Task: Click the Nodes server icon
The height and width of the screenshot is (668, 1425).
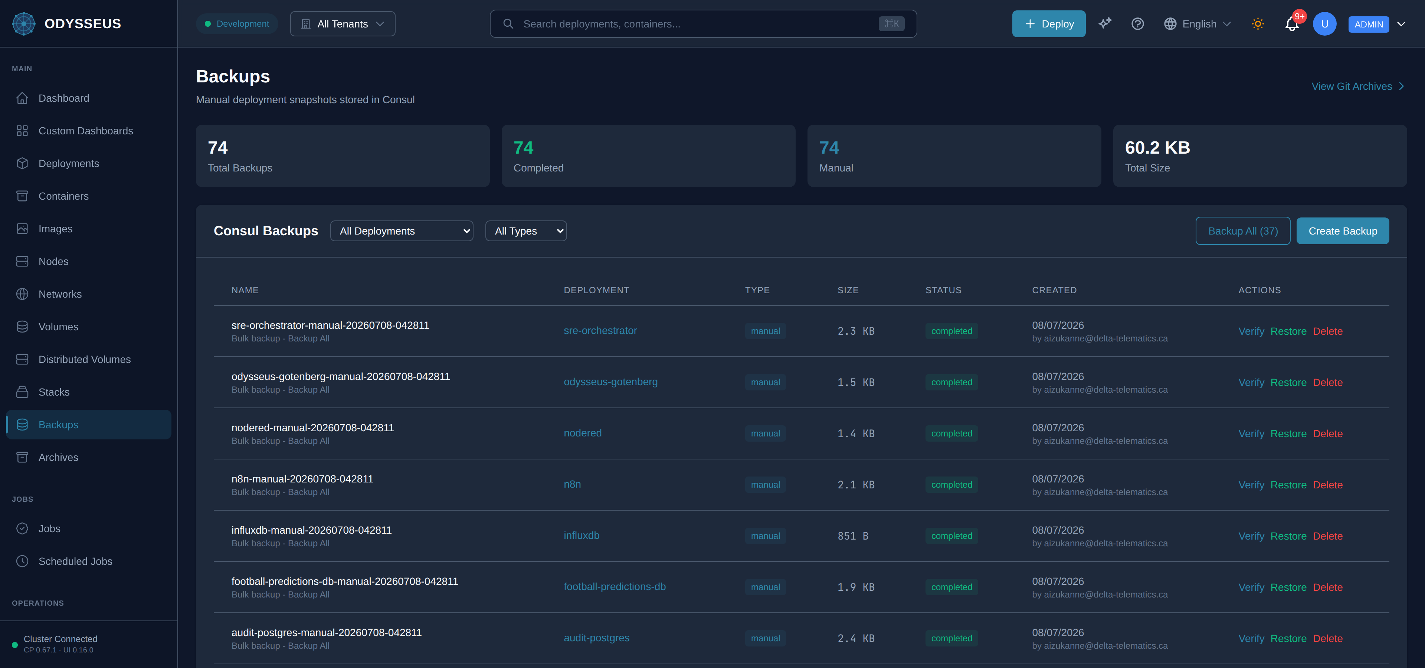Action: click(x=22, y=261)
